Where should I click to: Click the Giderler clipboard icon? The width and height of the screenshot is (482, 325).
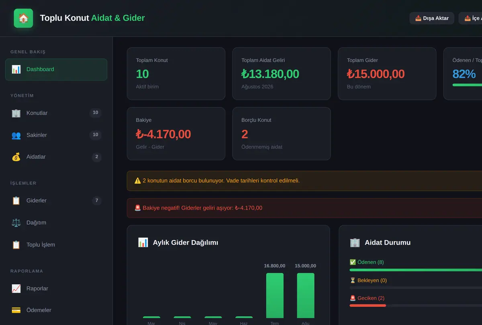point(16,200)
